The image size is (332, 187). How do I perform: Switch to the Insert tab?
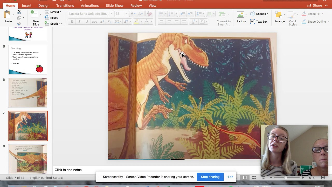(27, 5)
